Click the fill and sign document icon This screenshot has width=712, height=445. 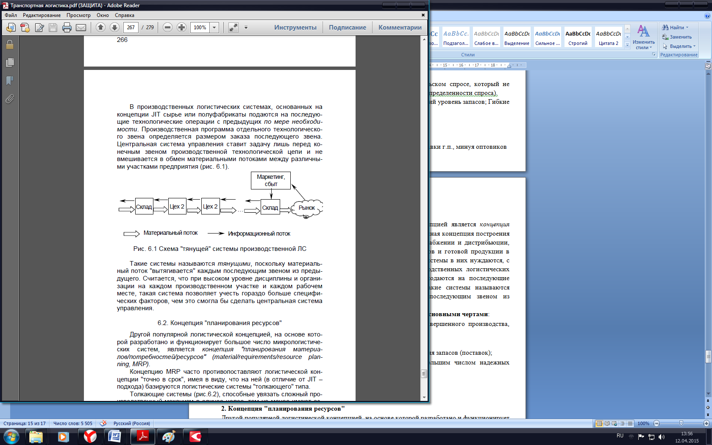[39, 28]
